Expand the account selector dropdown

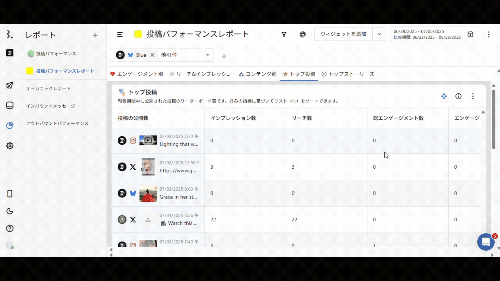208,55
